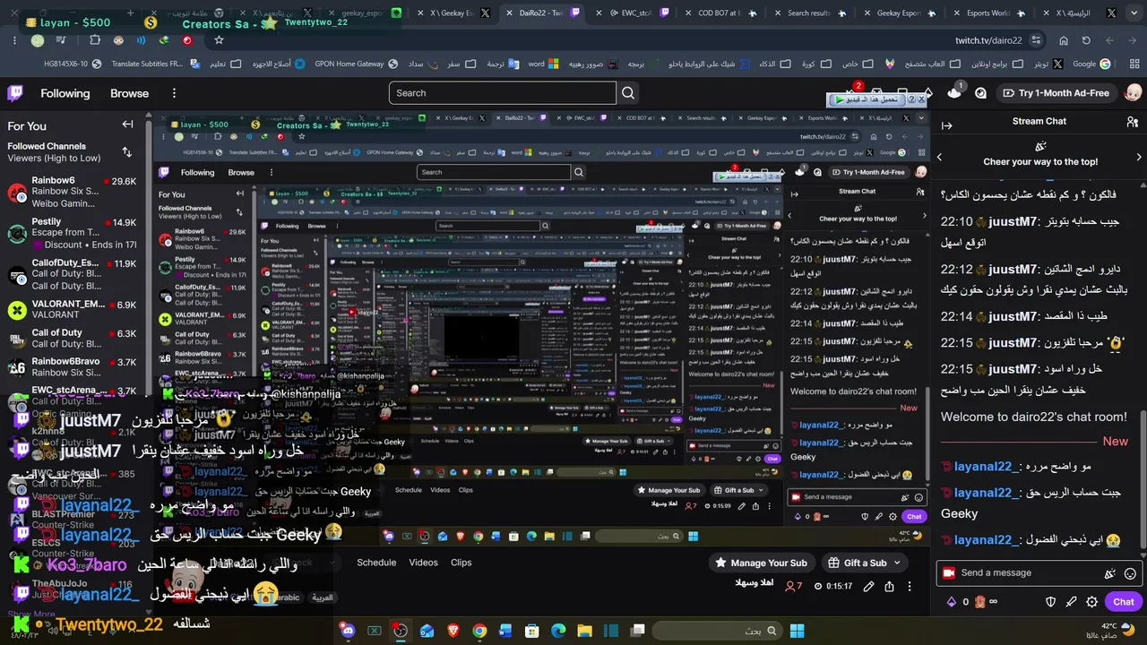Toggle the Followed Channels sort order arrows
Screen dimensions: 1147x645
[x=126, y=152]
